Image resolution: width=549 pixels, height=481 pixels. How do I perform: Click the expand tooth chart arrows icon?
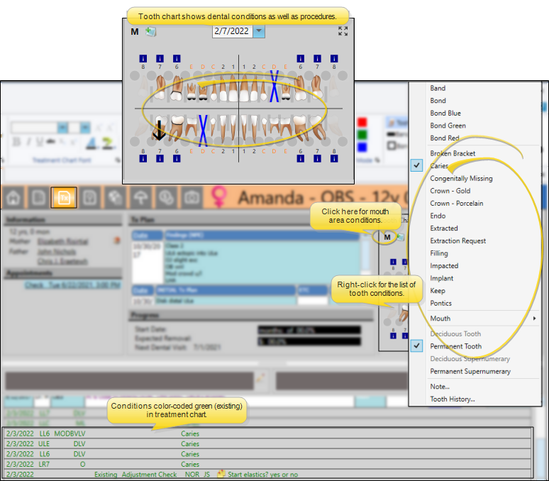[343, 31]
